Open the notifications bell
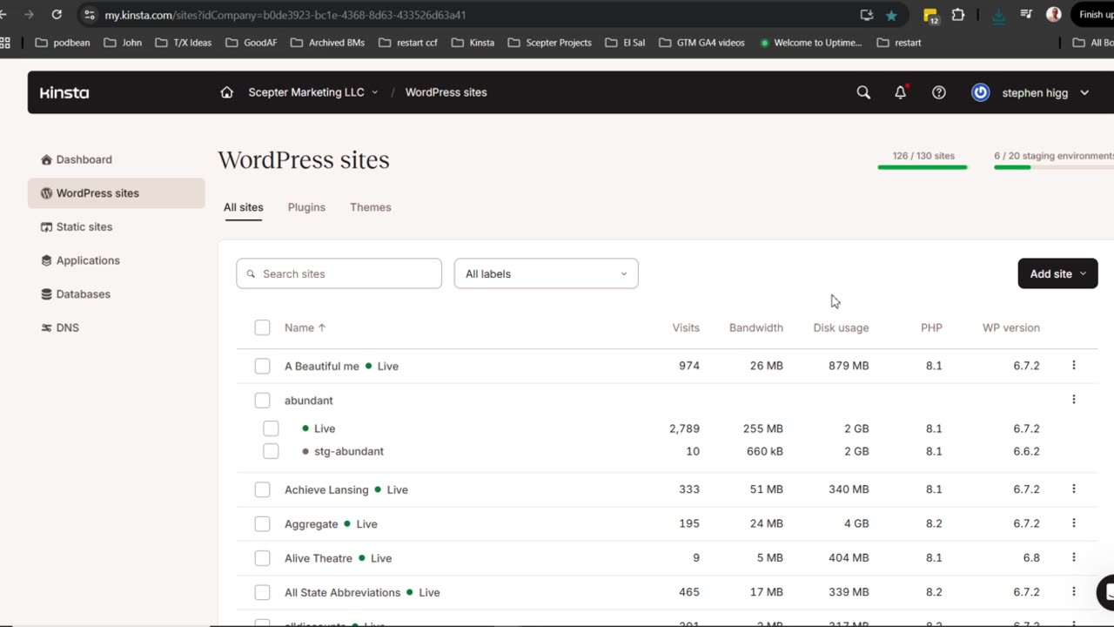1114x627 pixels. coord(901,92)
